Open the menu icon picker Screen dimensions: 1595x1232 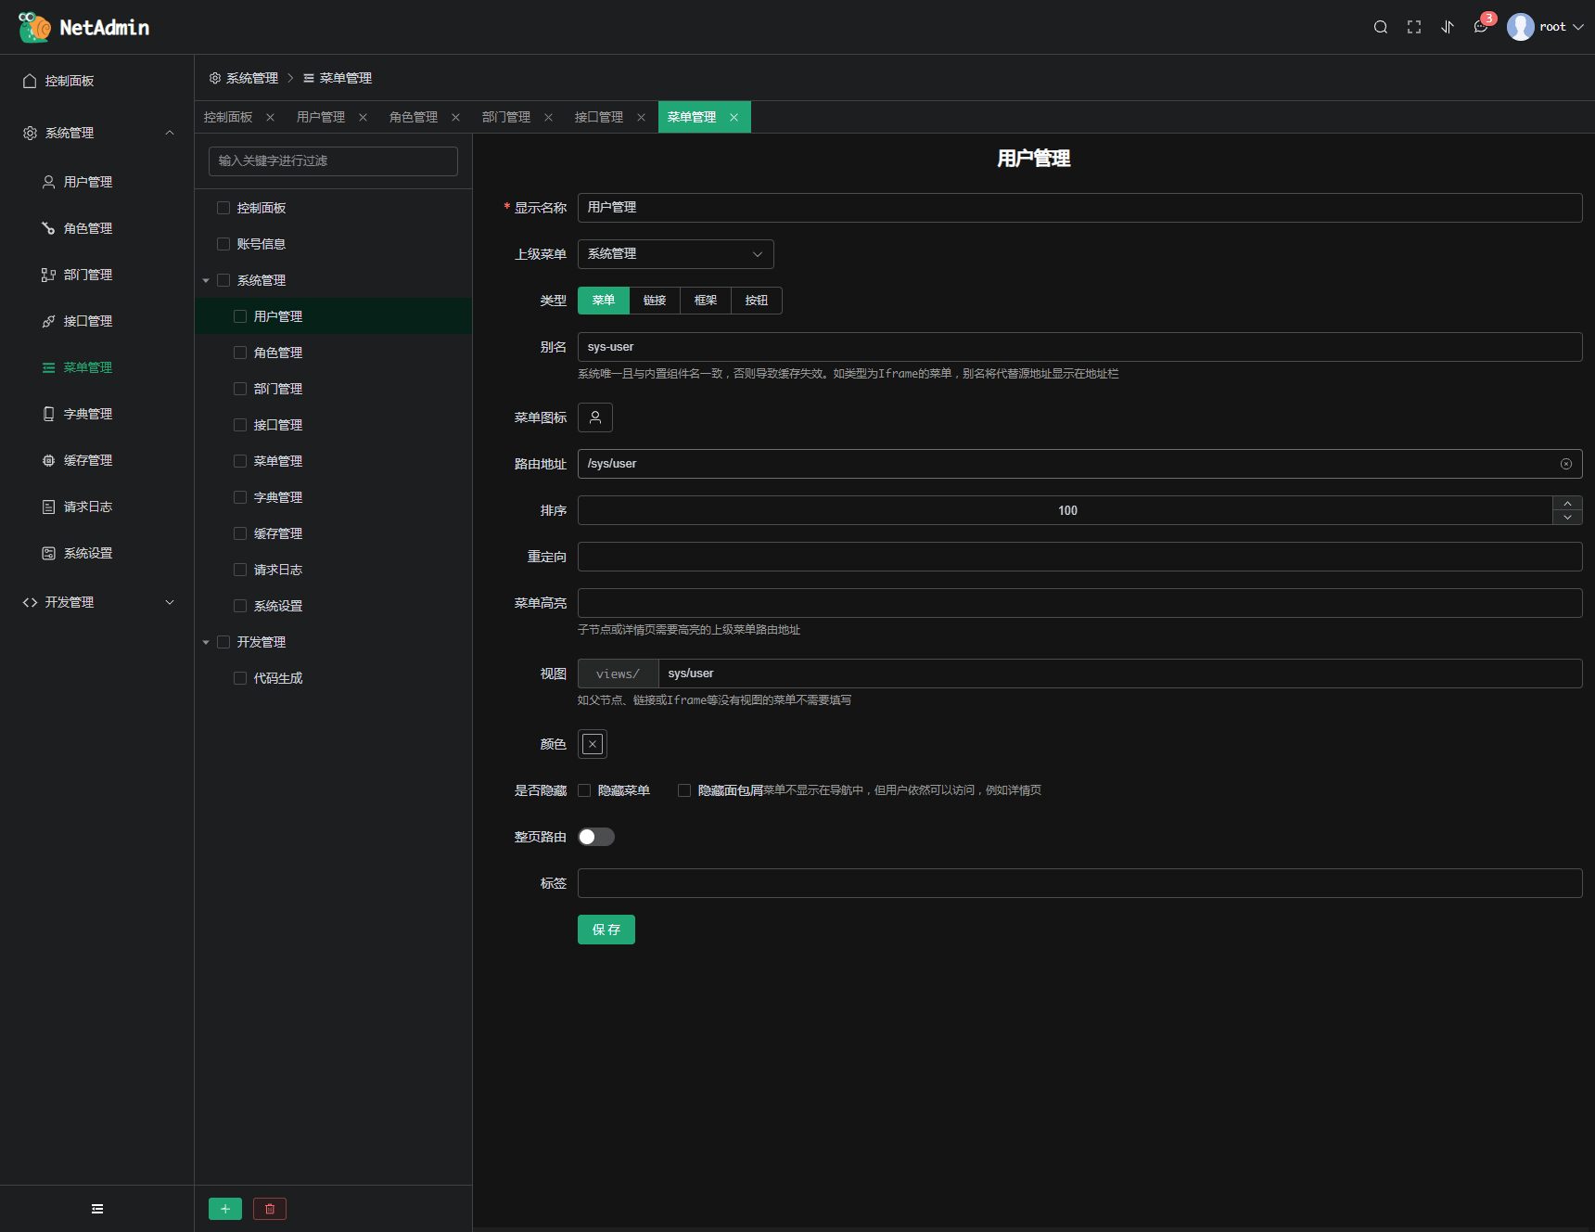(594, 417)
